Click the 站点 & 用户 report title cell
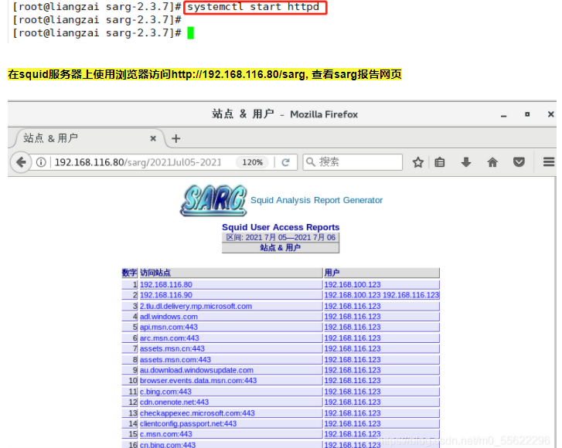The height and width of the screenshot is (448, 562). [x=281, y=247]
